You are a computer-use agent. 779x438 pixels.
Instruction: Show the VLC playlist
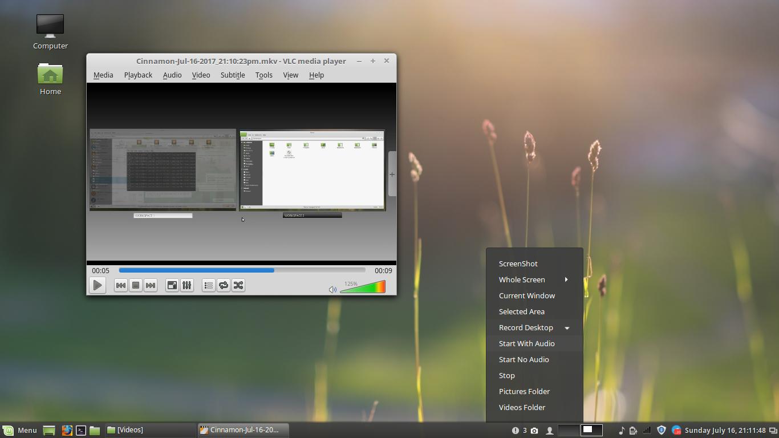(x=208, y=285)
